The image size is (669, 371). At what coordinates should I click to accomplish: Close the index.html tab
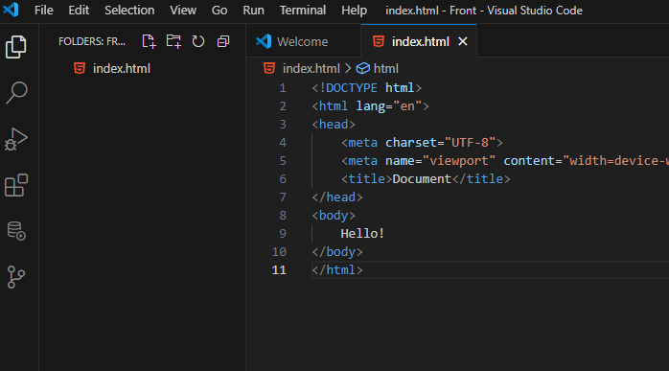(463, 41)
